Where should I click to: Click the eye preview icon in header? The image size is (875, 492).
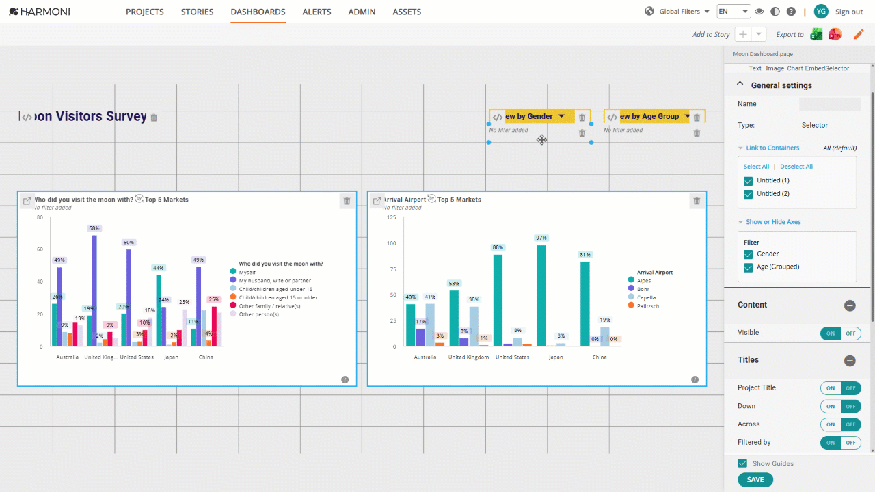coord(759,12)
